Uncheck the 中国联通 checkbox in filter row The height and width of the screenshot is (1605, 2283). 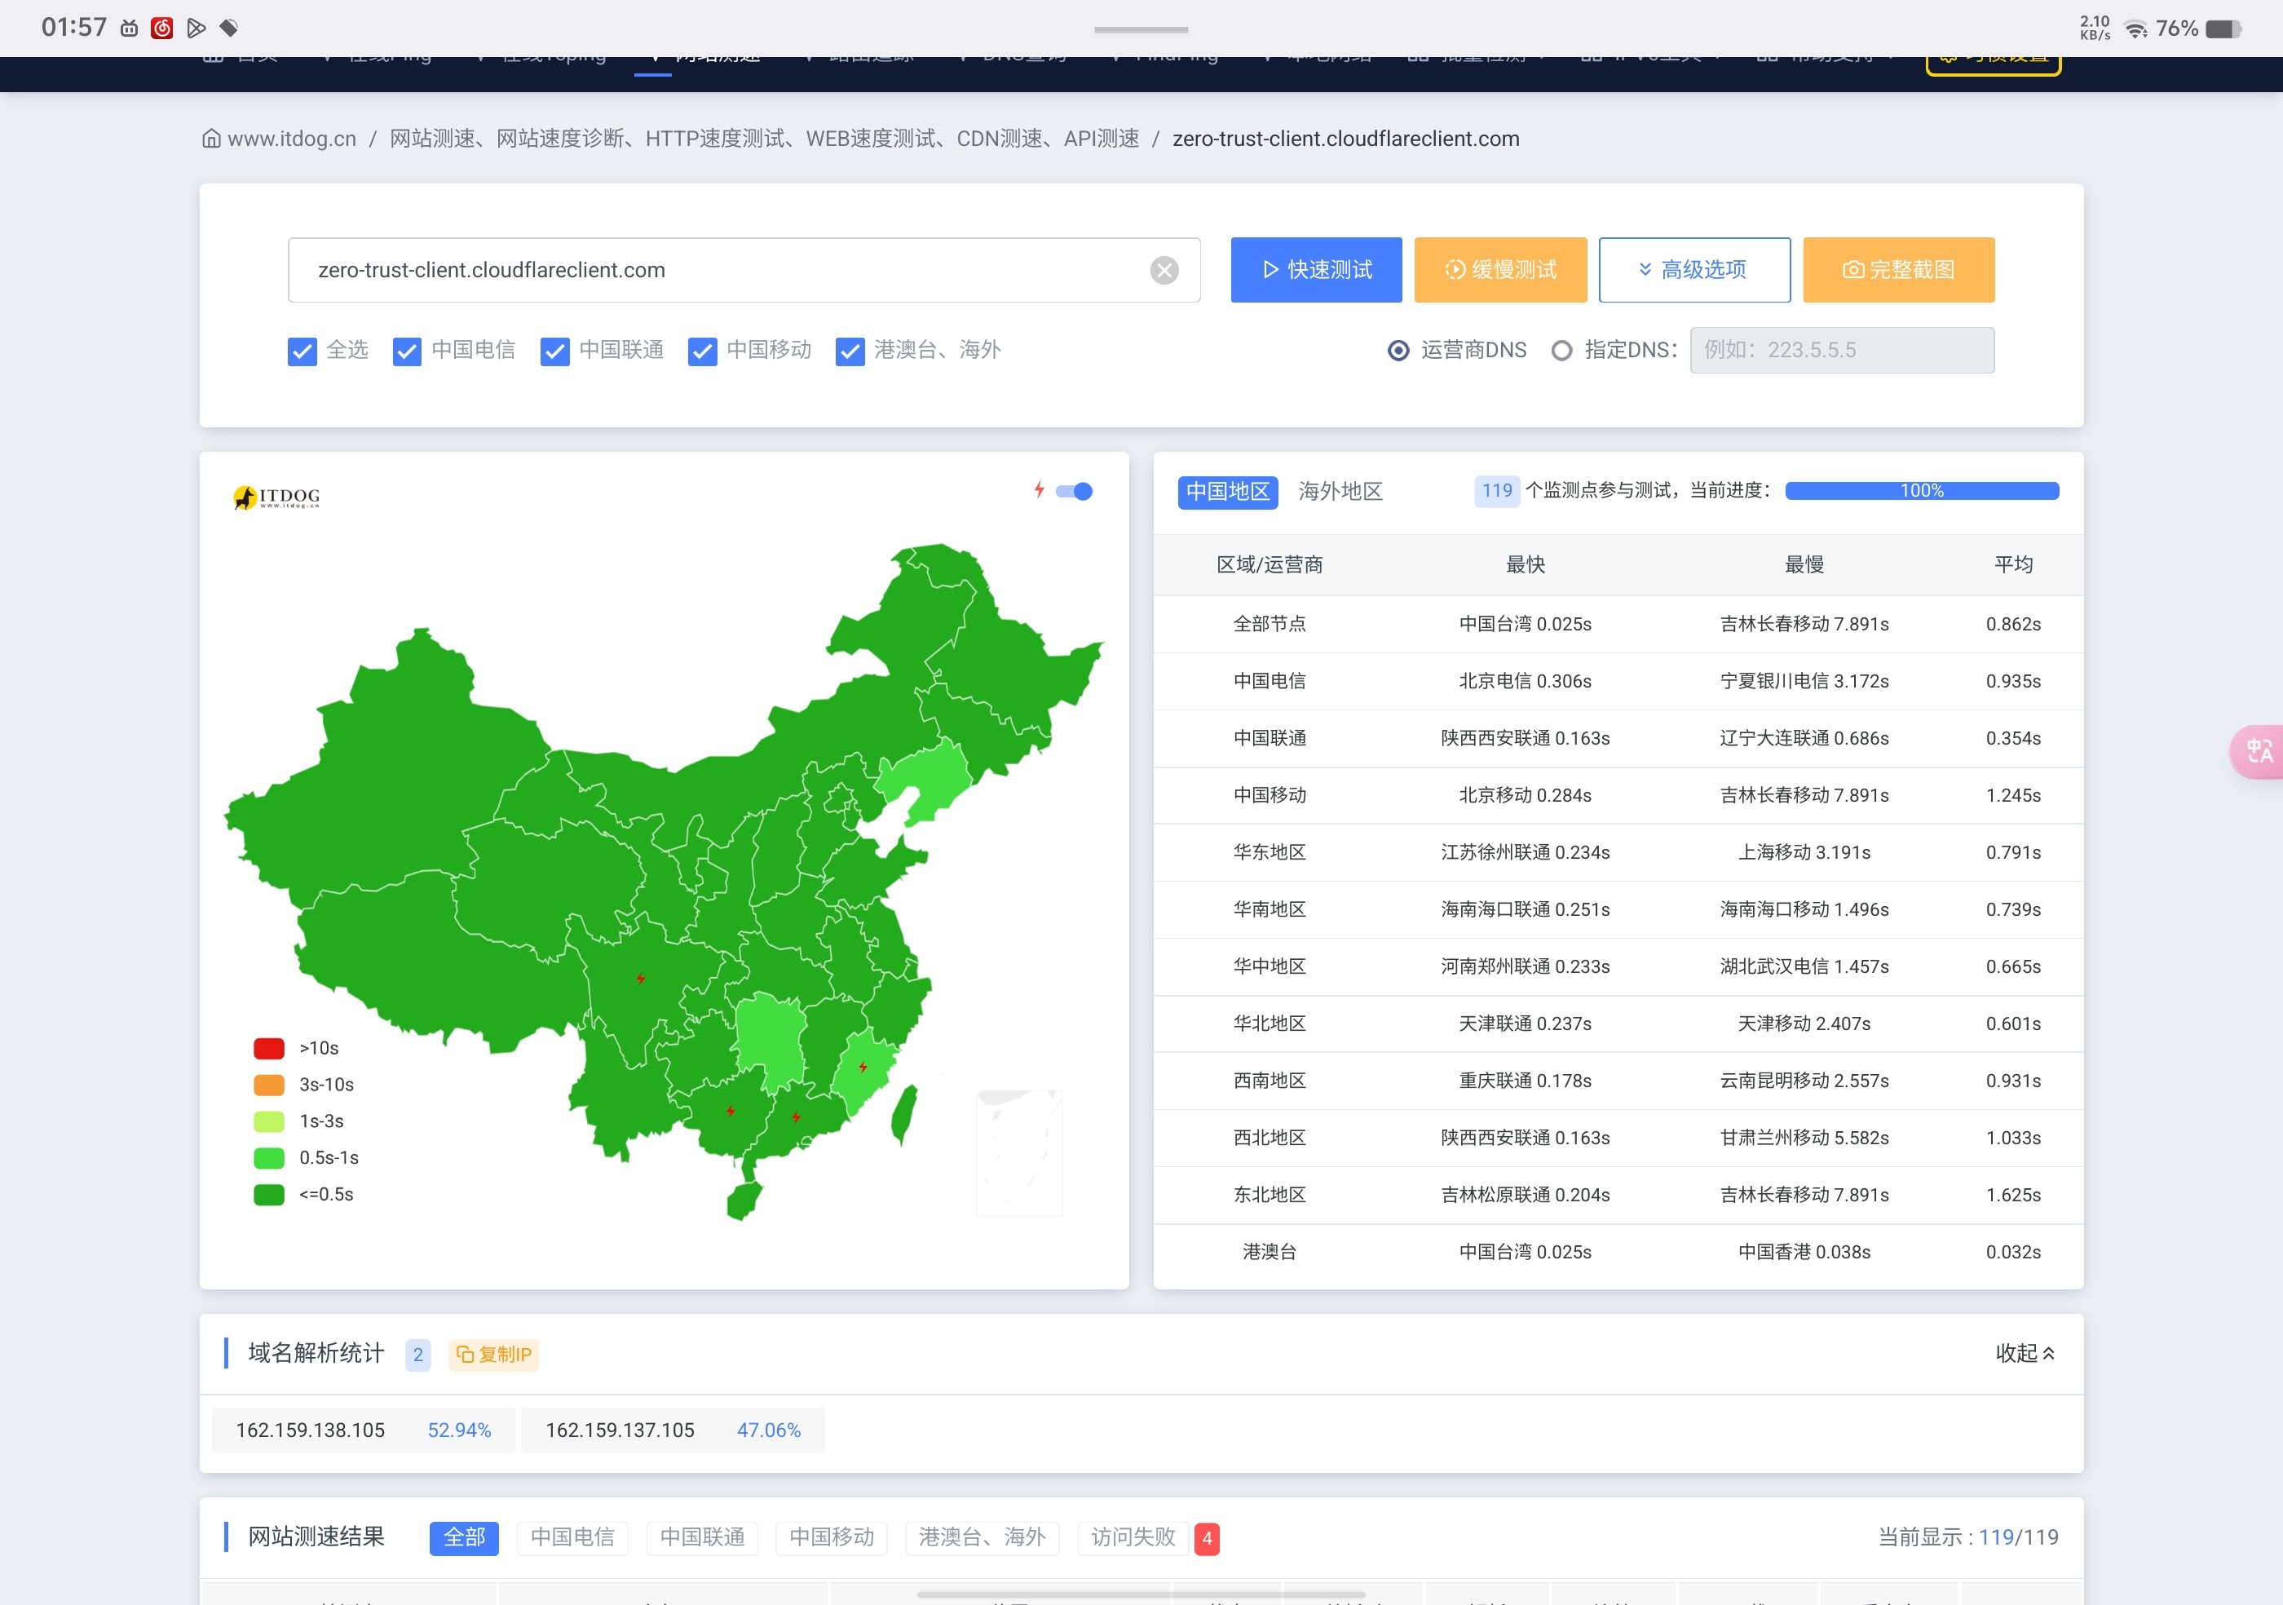click(554, 351)
